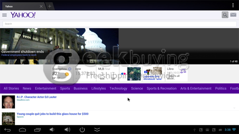Click the 3:38 clock
This screenshot has width=239, height=134.
(227, 130)
